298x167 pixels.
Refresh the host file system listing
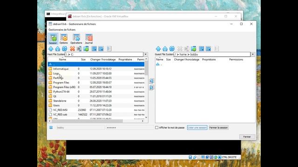tap(64, 49)
